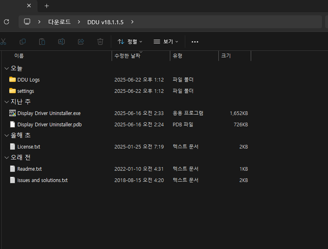Screen dimensions: 328x249
Task: Click date 2025-06-16 오전 2:33
Action: click(x=139, y=113)
